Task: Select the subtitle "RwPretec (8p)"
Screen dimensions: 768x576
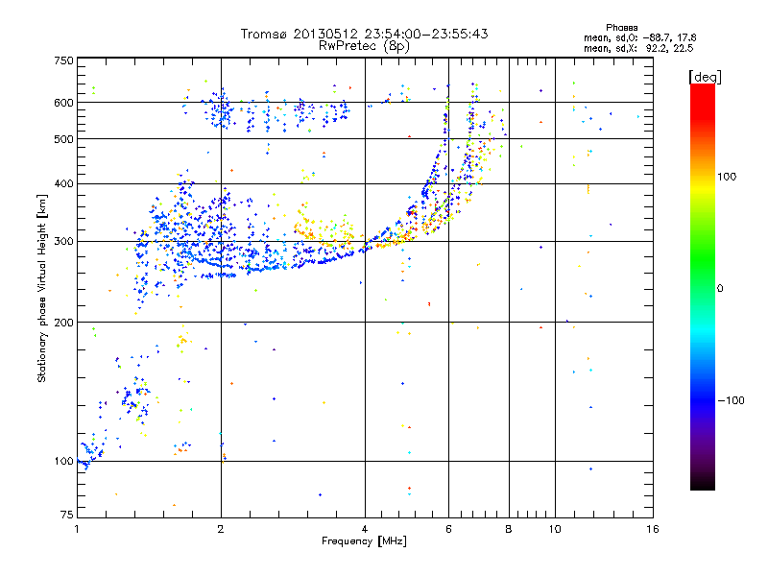Action: 364,46
